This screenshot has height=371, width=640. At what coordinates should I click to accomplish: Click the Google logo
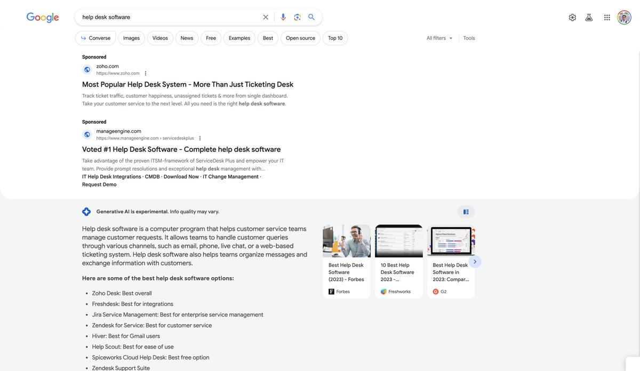pyautogui.click(x=43, y=18)
